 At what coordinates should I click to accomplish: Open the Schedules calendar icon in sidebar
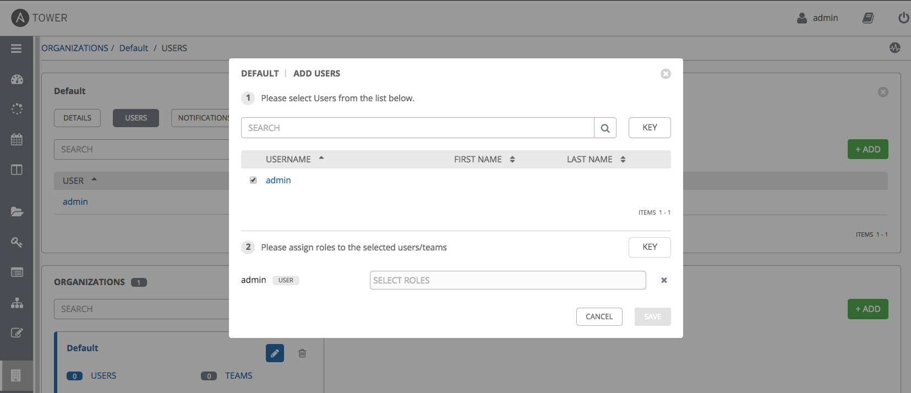point(17,139)
